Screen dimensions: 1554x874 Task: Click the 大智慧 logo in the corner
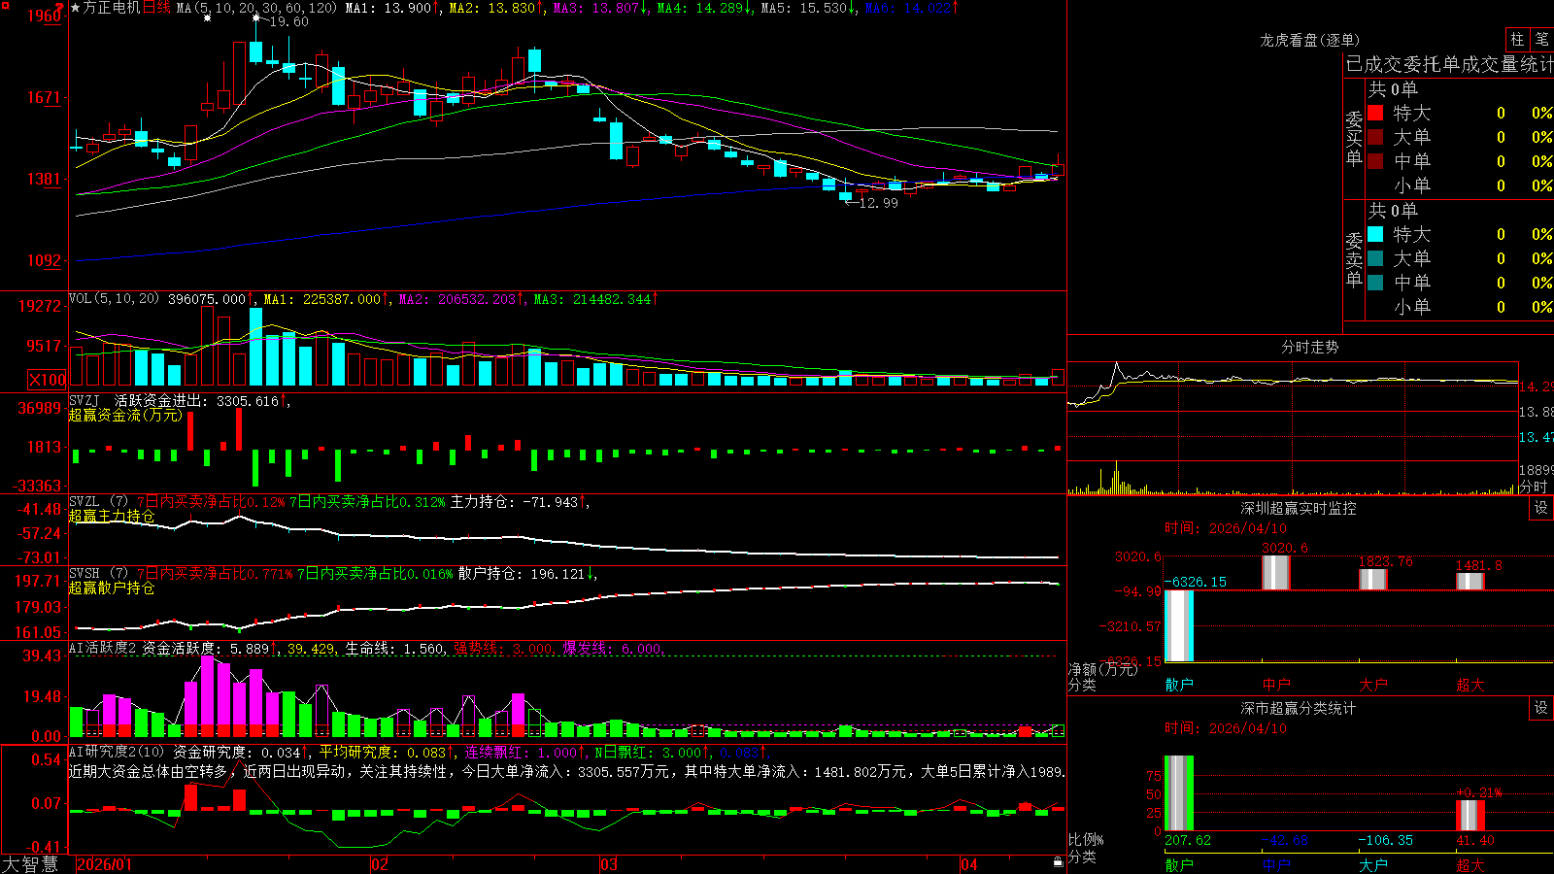pyautogui.click(x=30, y=864)
